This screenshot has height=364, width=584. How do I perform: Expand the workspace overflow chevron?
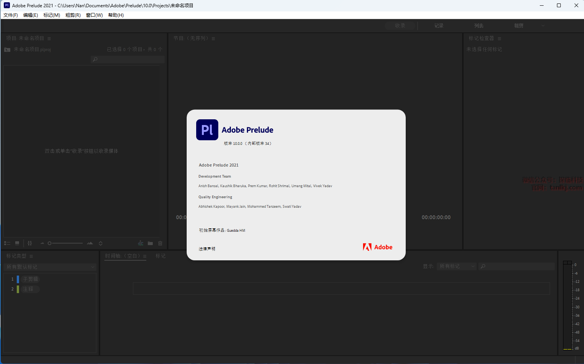(x=543, y=26)
